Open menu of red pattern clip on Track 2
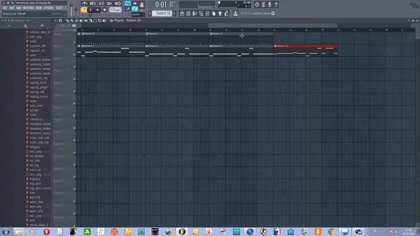Viewport: 420px width, 236px height. tap(275, 46)
